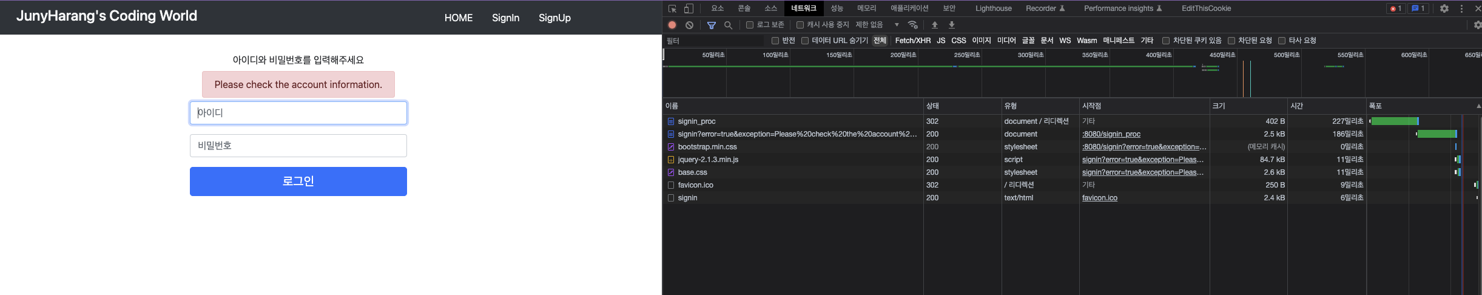Sort by the 상태 column header
The image size is (1482, 295).
click(x=962, y=106)
